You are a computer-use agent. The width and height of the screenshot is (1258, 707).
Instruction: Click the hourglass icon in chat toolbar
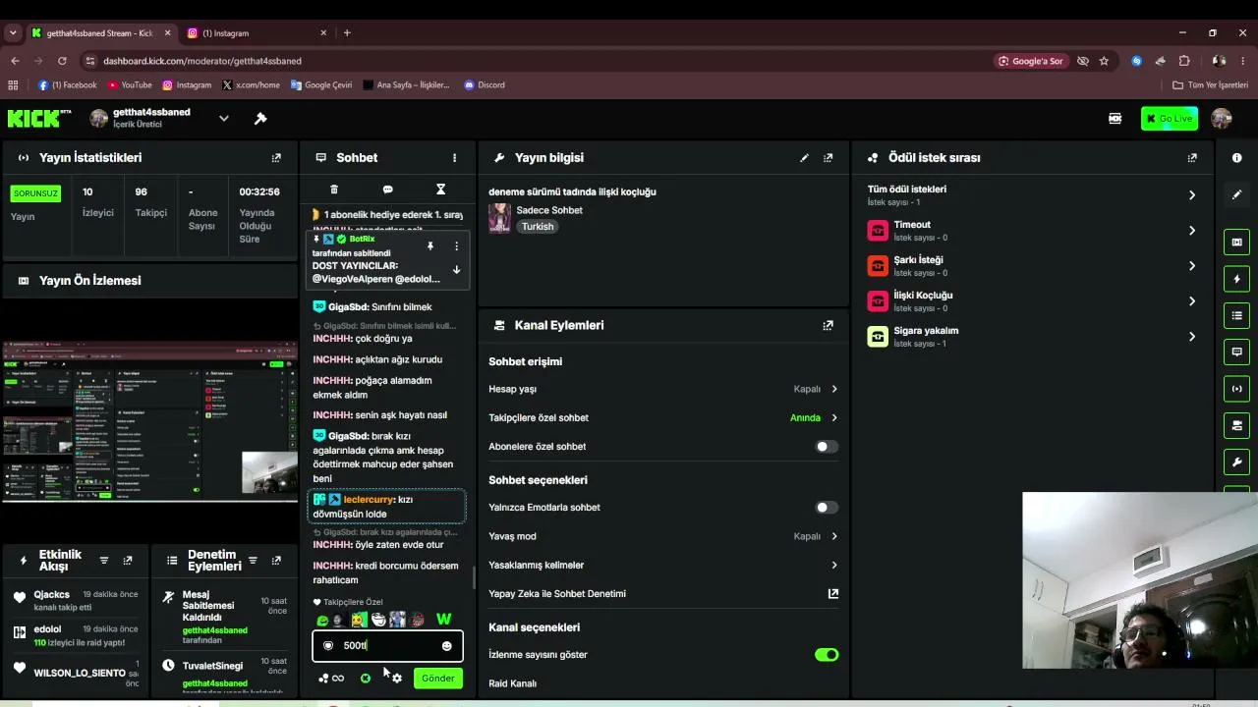point(440,189)
